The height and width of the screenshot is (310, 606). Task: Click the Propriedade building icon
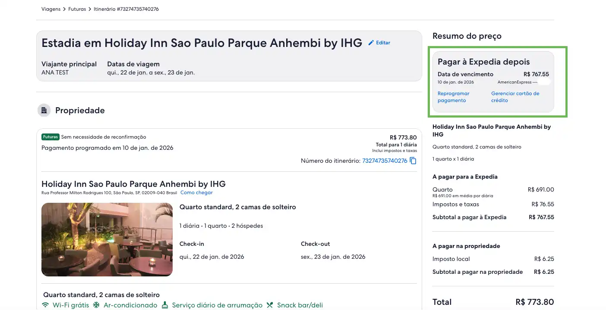(44, 110)
